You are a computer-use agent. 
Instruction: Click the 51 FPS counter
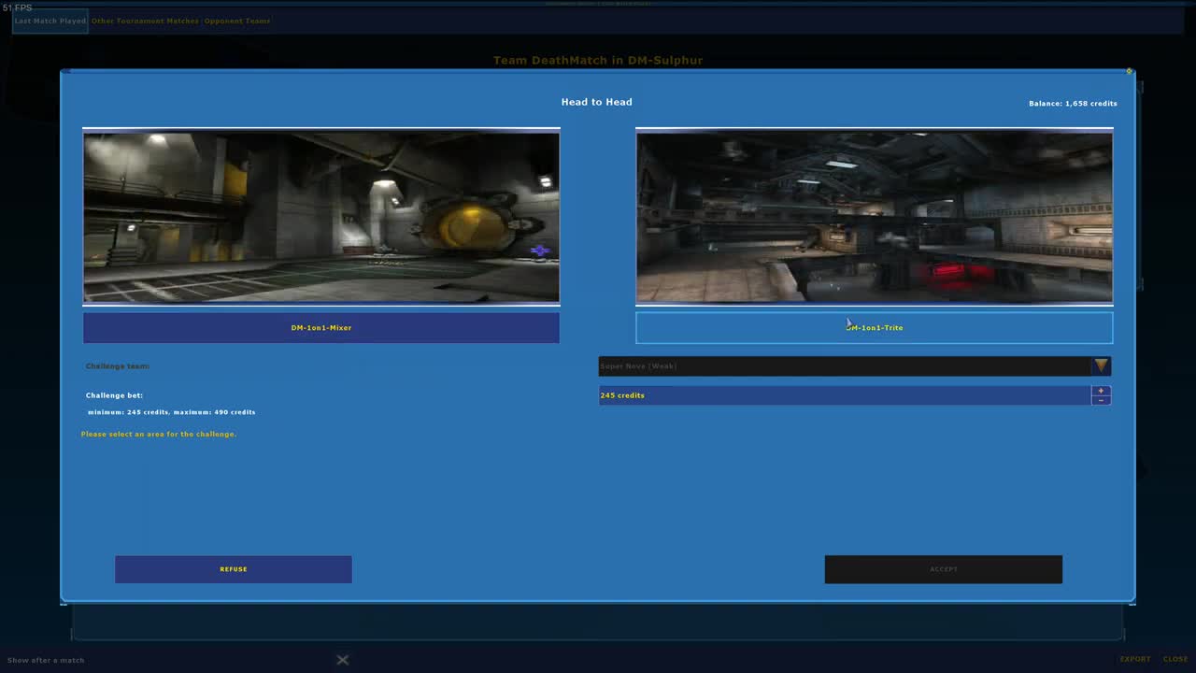tap(17, 7)
